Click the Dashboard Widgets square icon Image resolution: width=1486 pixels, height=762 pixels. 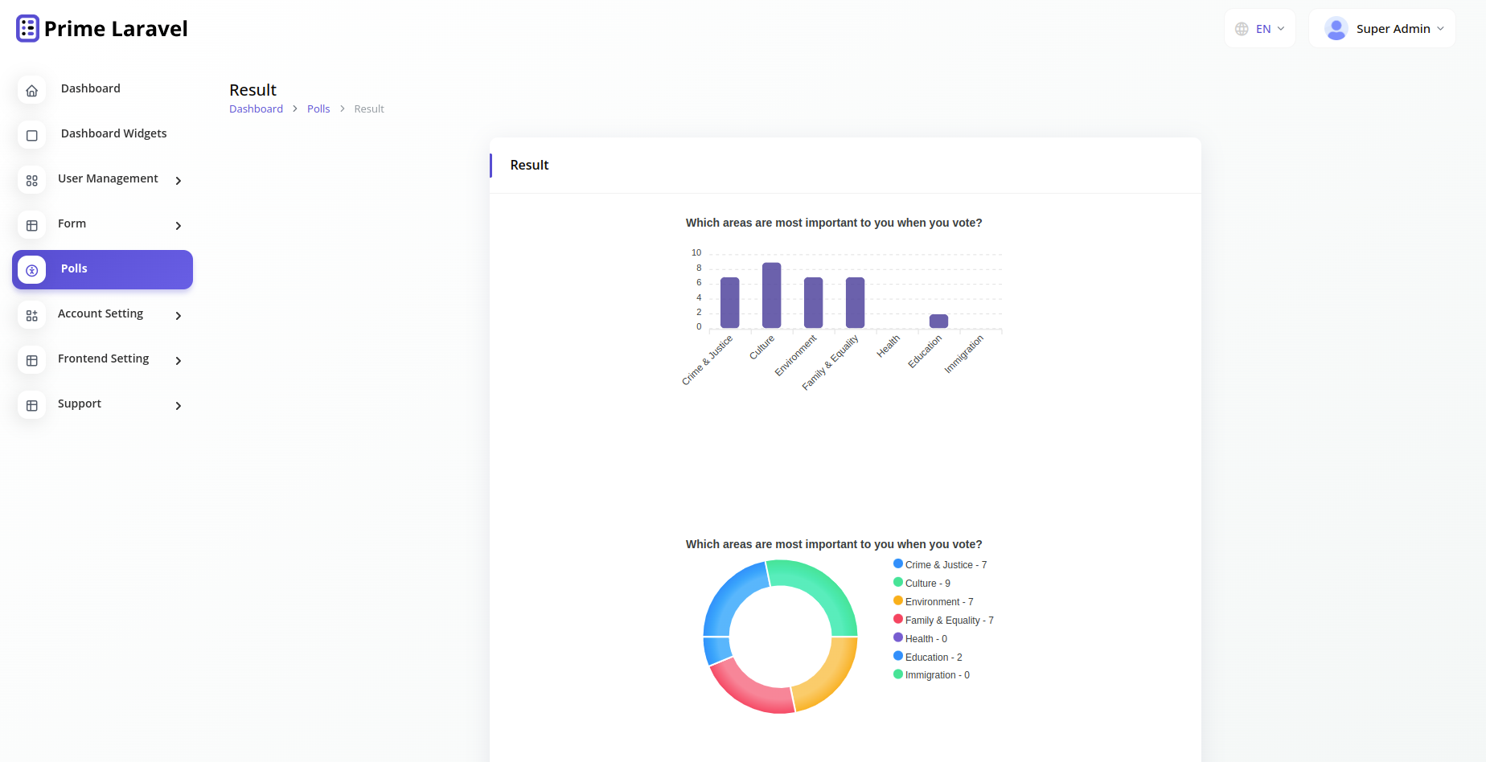tap(32, 136)
